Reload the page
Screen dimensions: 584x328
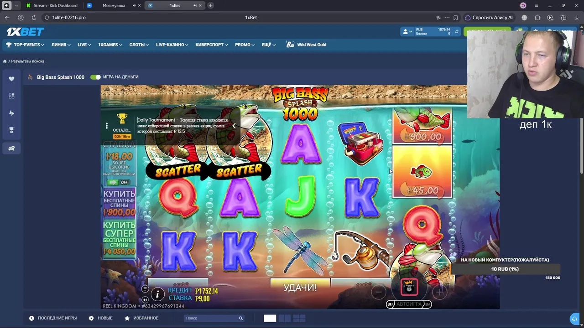pyautogui.click(x=34, y=17)
